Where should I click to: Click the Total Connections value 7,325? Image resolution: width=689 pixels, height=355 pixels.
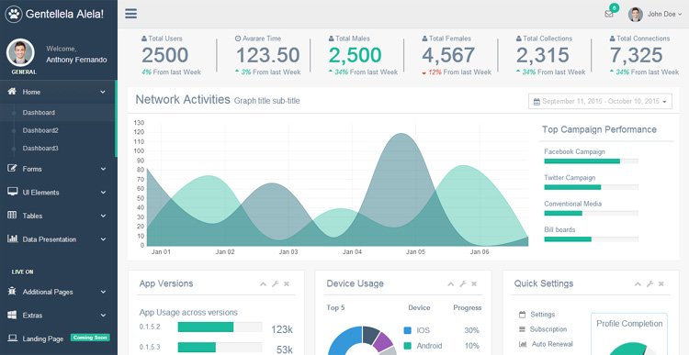636,55
